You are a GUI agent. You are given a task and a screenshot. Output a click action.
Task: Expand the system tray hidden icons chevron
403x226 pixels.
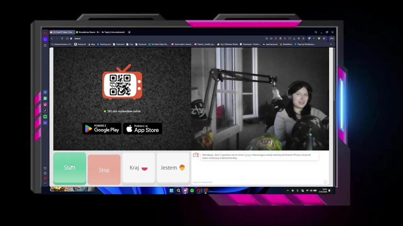pos(287,191)
